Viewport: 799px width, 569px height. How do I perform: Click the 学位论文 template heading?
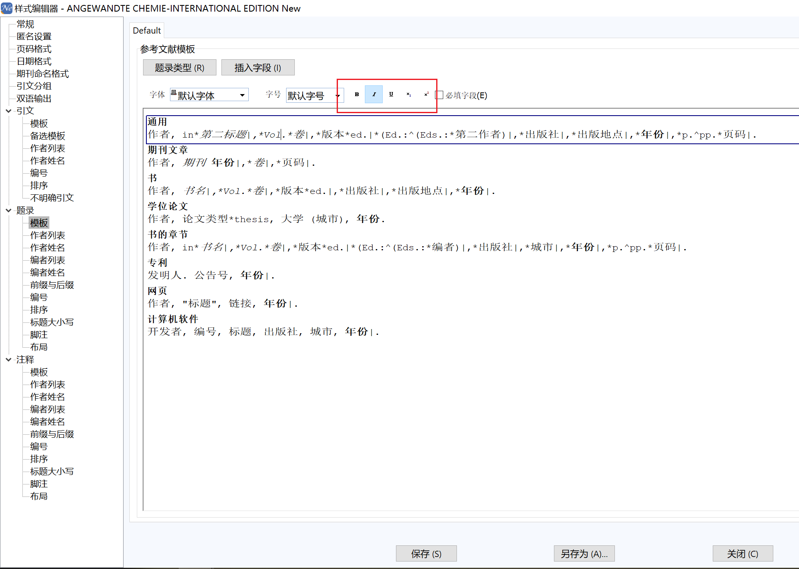point(168,206)
